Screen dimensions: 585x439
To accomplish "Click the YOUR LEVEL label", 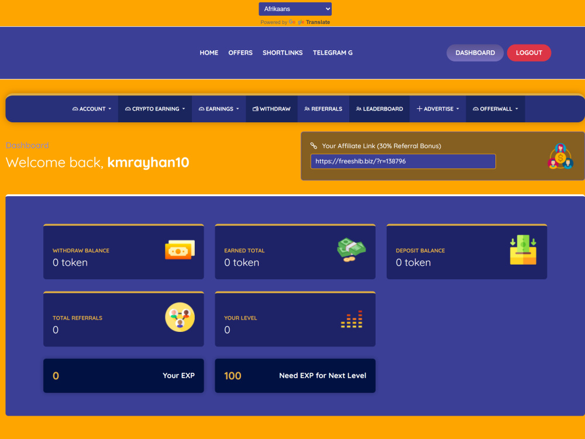I will click(240, 318).
